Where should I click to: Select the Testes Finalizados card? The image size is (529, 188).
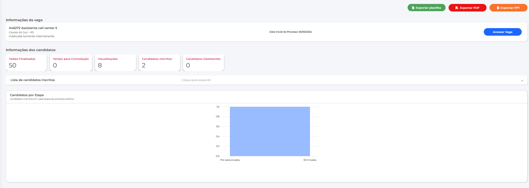coord(26,63)
